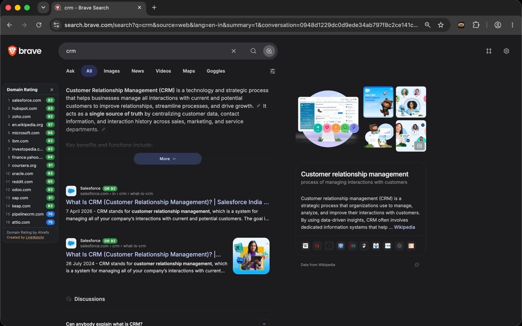
Task: Click the zoom magnifier icon in address bar
Action: 427,25
